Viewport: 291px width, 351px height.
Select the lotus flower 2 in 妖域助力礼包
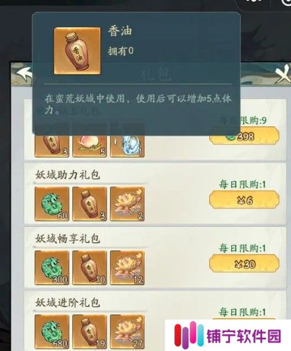pyautogui.click(x=127, y=204)
